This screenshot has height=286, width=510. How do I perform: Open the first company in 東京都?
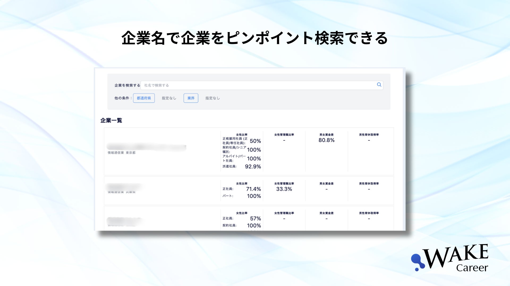point(146,147)
